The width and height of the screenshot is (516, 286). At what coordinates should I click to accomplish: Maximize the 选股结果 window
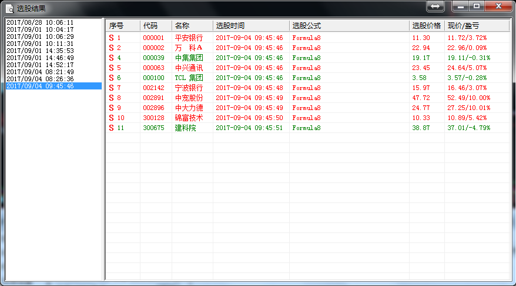[476, 6]
